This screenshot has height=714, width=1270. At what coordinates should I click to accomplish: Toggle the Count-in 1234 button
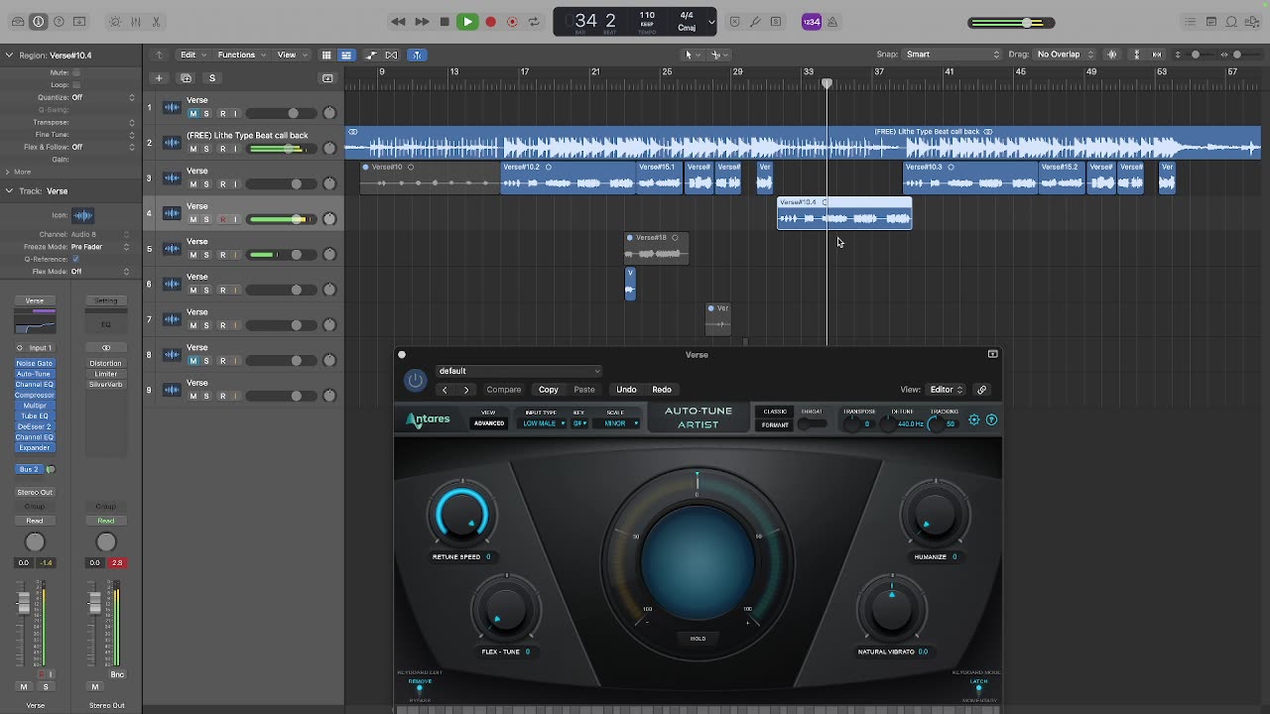click(x=811, y=22)
